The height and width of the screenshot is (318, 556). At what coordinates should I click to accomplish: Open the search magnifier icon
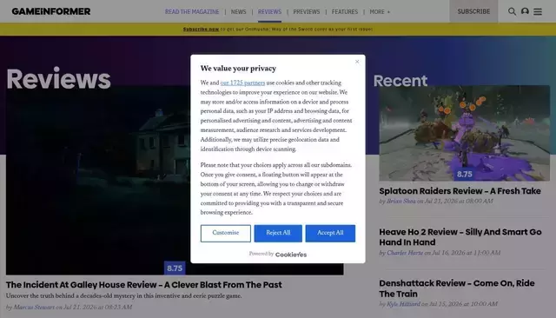(x=512, y=11)
